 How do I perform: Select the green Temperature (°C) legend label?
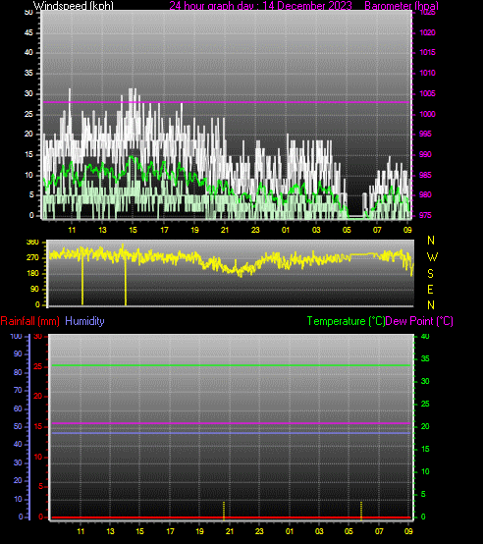pos(346,321)
